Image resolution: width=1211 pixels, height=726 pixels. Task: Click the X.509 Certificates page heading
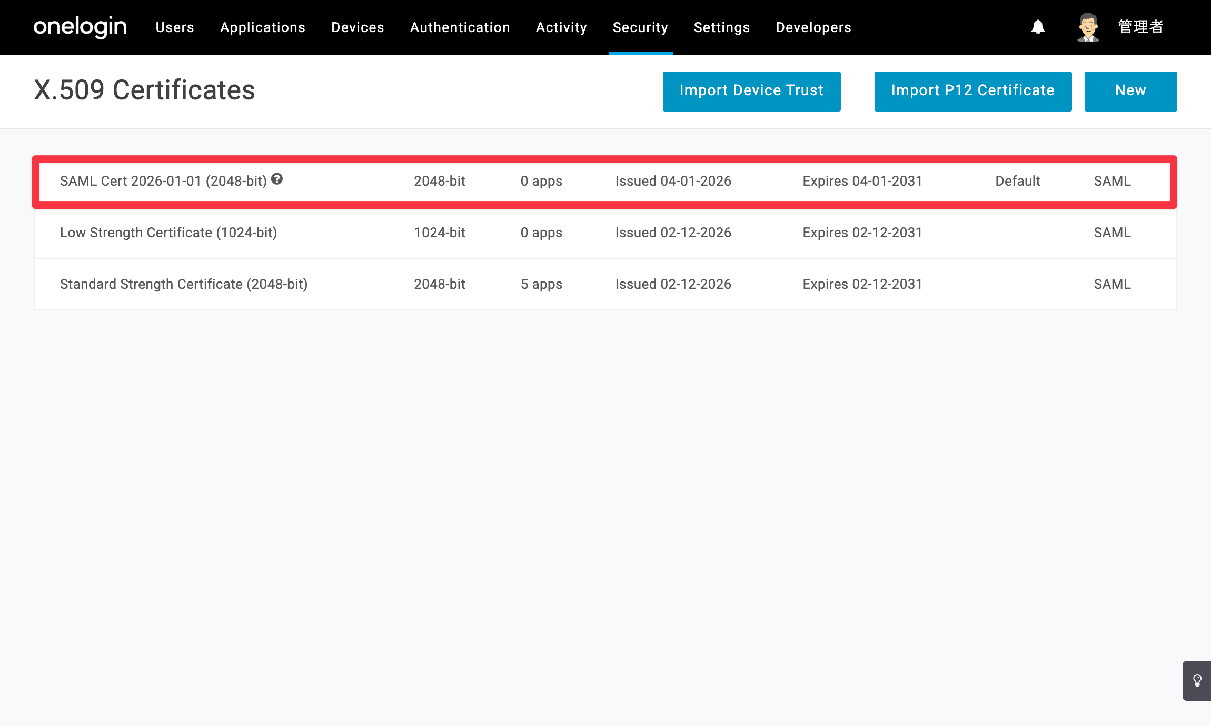[x=144, y=90]
